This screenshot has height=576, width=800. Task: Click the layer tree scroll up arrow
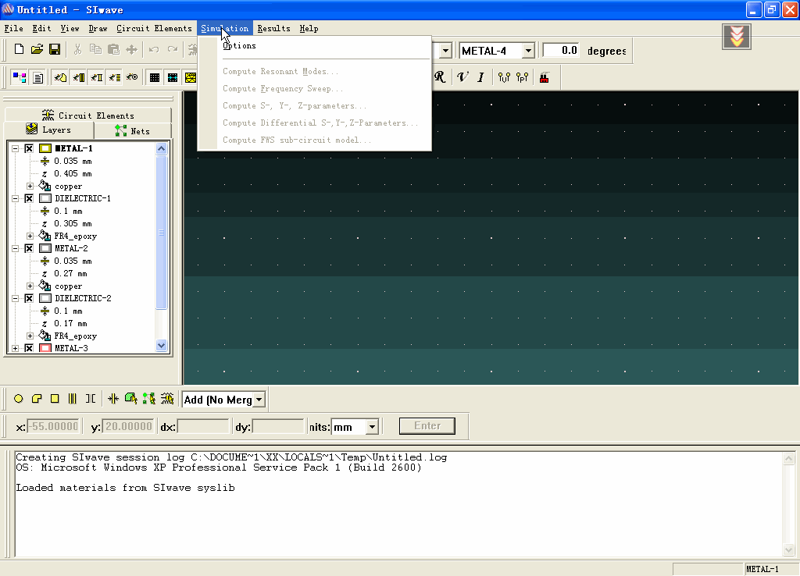(x=161, y=148)
